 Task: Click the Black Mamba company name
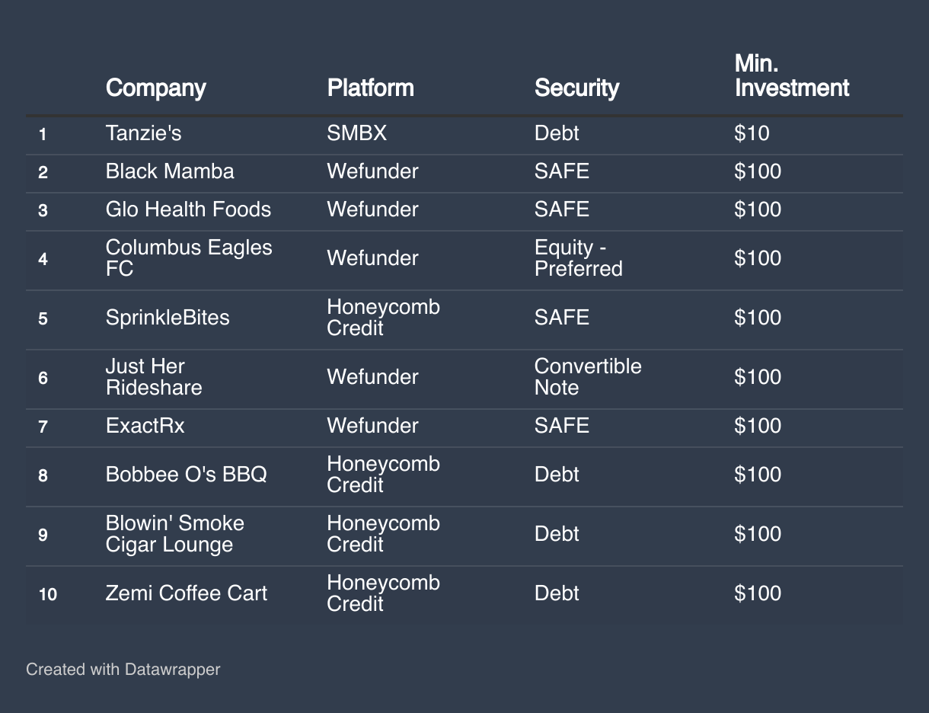(x=170, y=171)
